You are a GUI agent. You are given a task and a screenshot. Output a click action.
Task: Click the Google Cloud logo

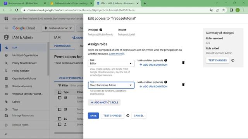24,28
